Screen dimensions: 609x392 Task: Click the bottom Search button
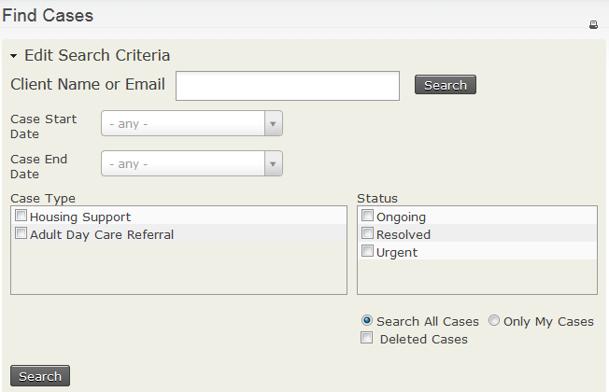(40, 376)
